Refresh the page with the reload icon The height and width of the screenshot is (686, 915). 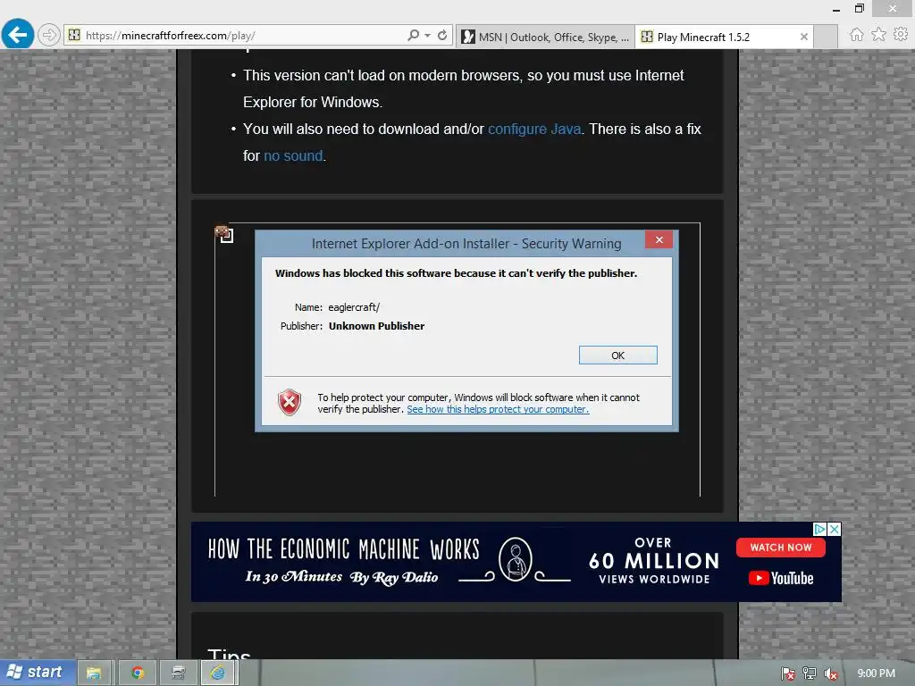(442, 35)
